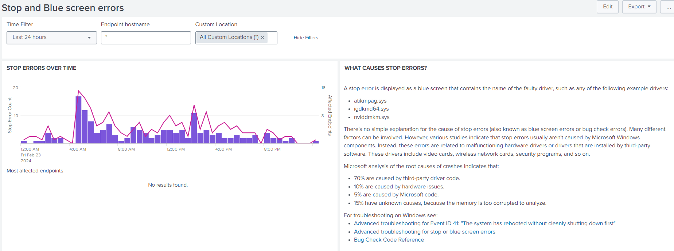Click the Hide Filters link
This screenshot has width=674, height=251.
pyautogui.click(x=305, y=38)
